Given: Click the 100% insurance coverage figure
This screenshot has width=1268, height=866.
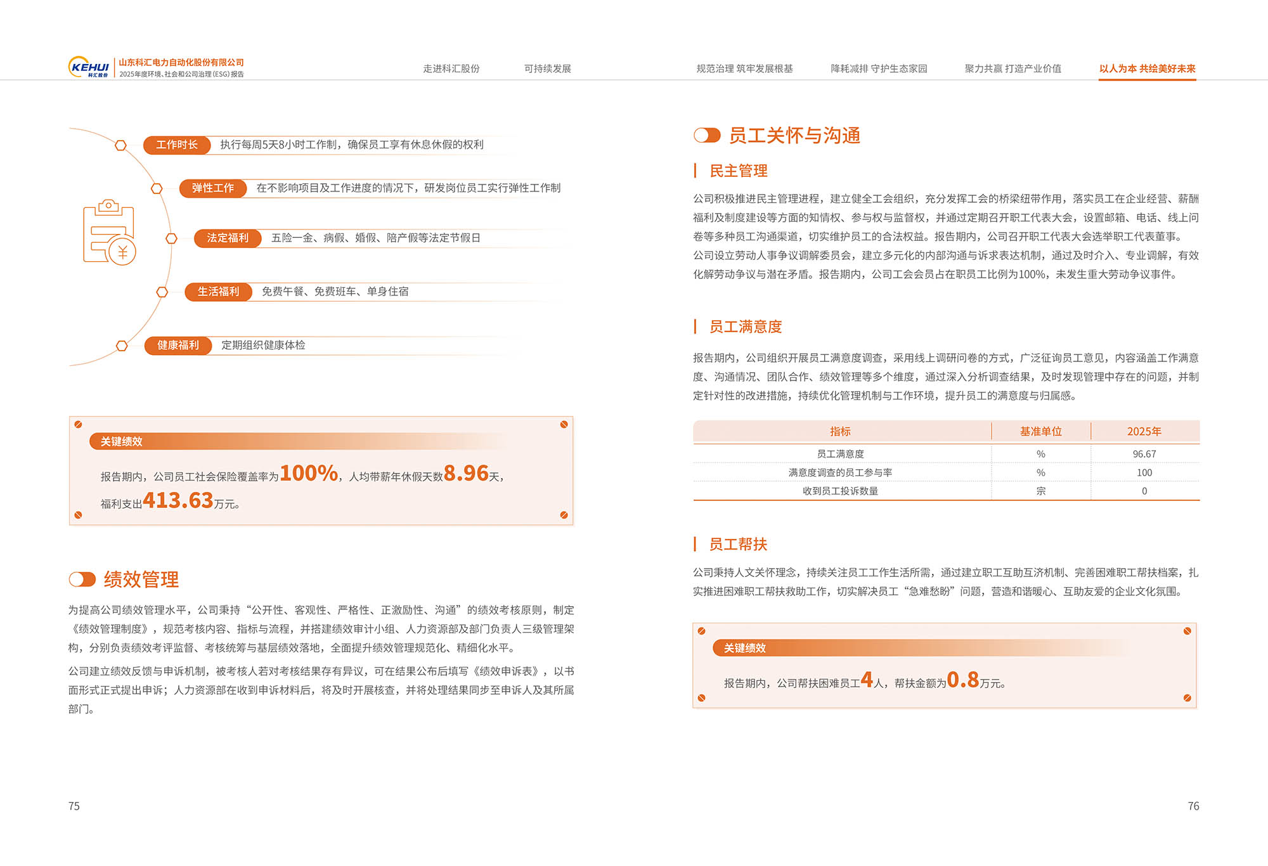Looking at the screenshot, I should pos(309,473).
